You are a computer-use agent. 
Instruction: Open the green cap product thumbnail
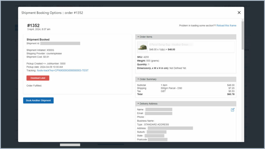point(143,47)
